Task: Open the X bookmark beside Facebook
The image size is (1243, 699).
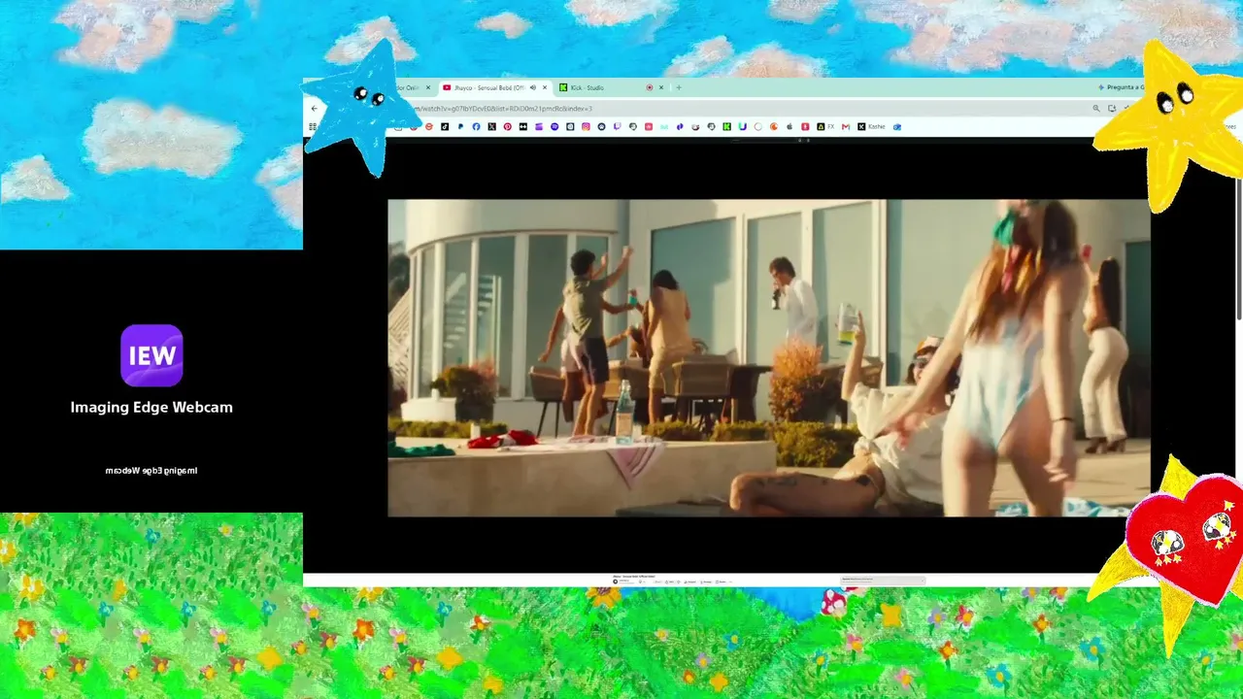Action: coord(491,126)
